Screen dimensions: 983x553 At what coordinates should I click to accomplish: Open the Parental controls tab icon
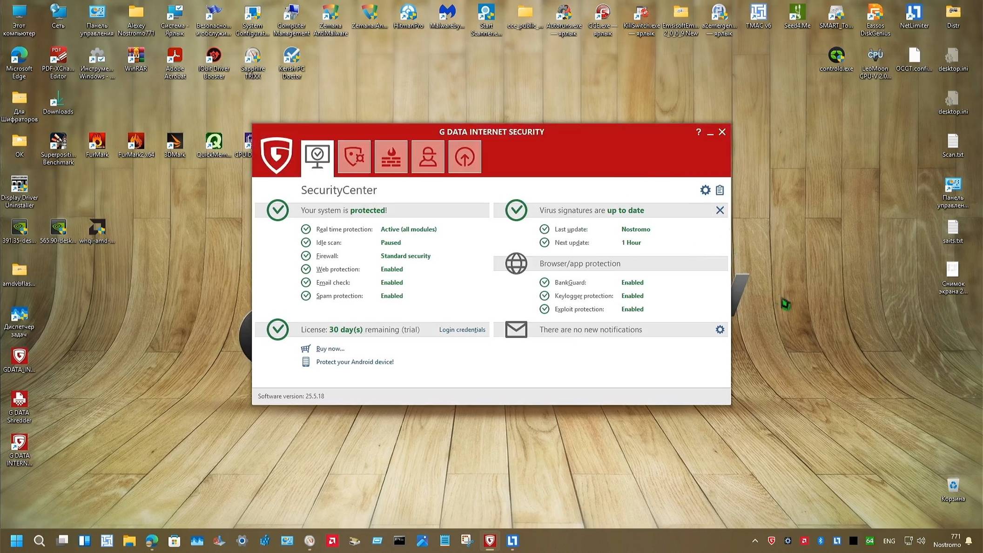click(x=428, y=157)
